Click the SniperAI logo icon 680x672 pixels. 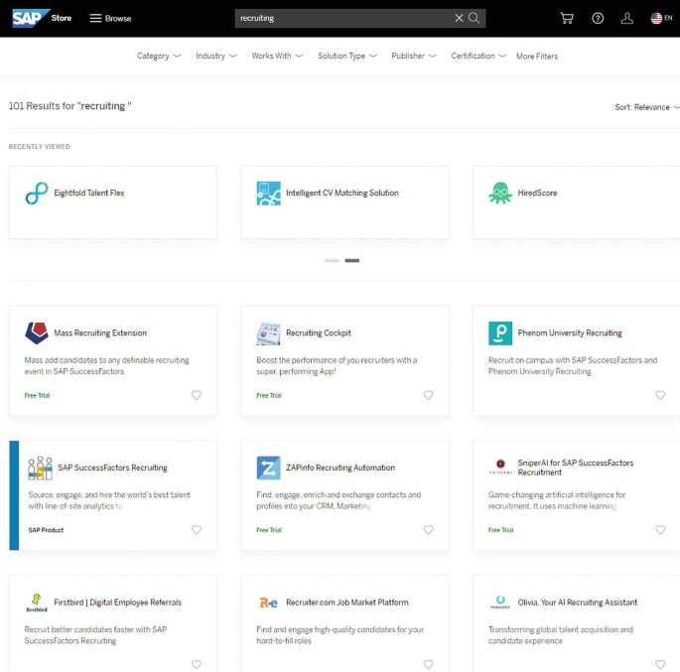pyautogui.click(x=500, y=467)
